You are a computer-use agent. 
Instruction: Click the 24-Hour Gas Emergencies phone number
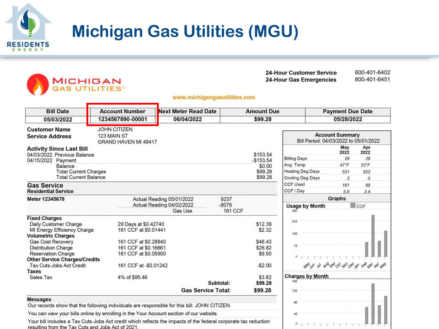point(372,80)
